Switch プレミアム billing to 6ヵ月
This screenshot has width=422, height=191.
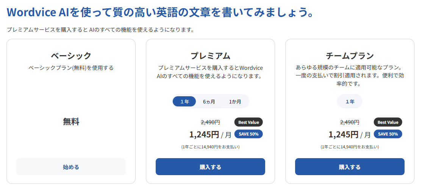209,102
